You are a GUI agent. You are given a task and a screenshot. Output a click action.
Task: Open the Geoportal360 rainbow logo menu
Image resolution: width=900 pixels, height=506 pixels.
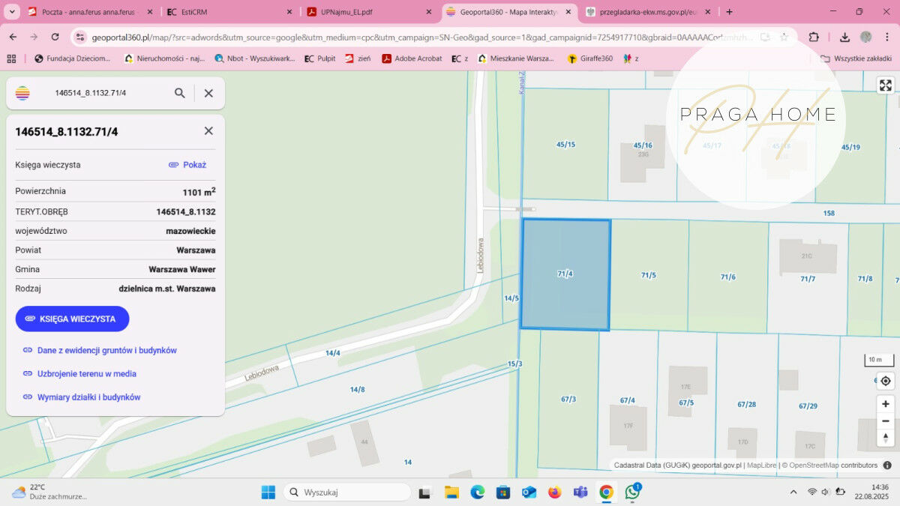[x=22, y=93]
